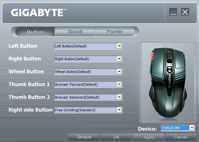Switch to the Button tab
The image size is (199, 142).
(35, 32)
